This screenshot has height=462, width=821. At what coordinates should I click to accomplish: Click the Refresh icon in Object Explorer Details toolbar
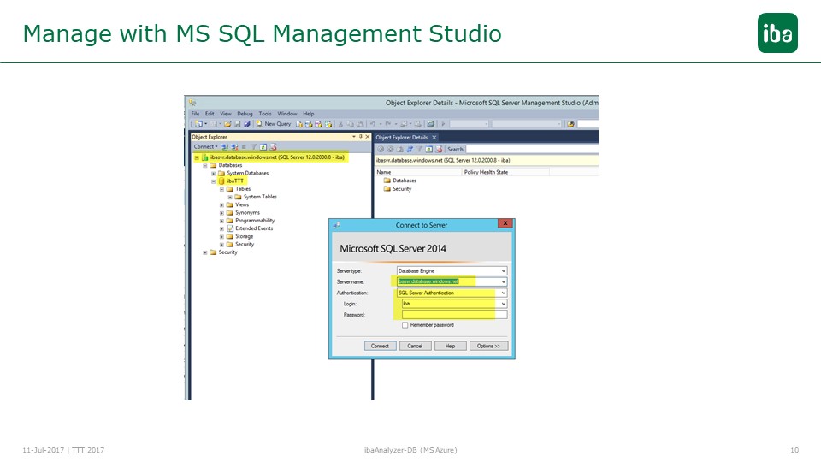428,149
